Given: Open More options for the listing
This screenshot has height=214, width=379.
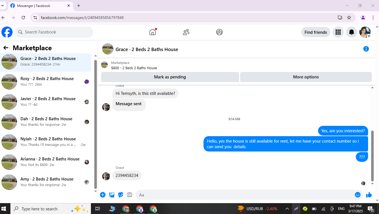Looking at the screenshot, I should click(x=306, y=77).
